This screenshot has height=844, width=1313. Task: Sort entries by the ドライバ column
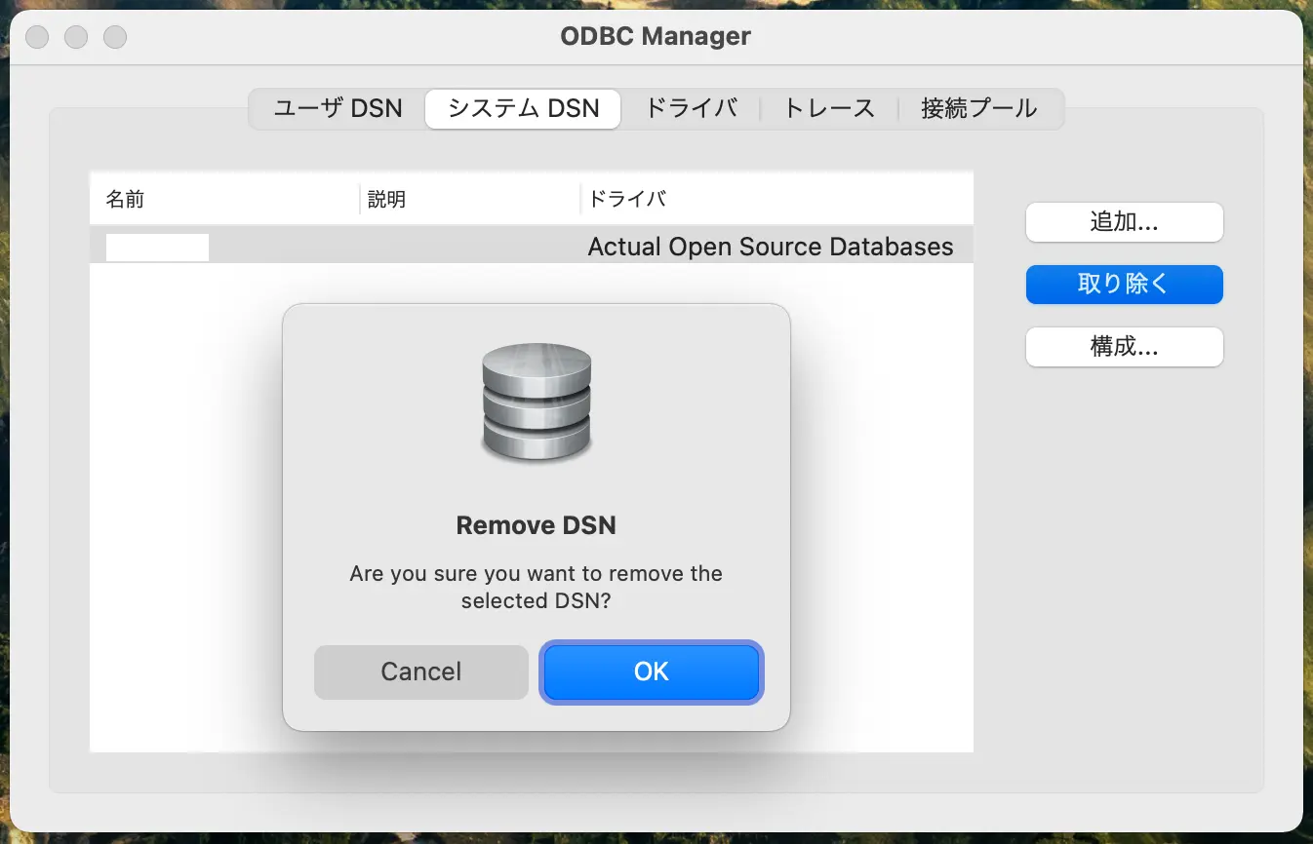coord(627,199)
